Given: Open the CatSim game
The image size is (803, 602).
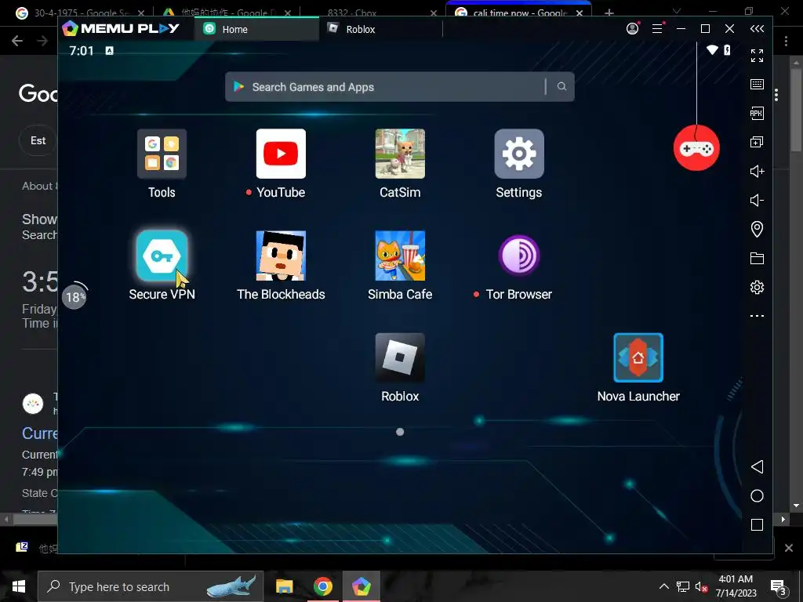Looking at the screenshot, I should click(400, 154).
